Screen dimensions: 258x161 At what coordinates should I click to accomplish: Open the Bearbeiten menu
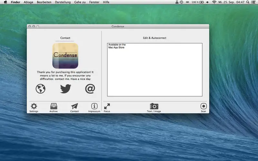tap(44, 2)
